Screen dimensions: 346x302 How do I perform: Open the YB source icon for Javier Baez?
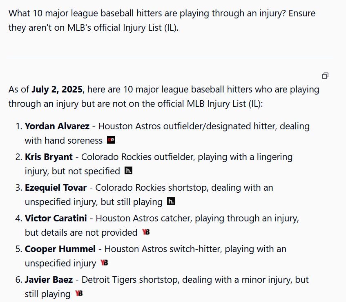tap(79, 293)
